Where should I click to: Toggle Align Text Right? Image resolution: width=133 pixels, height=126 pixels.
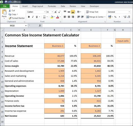pos(73,17)
